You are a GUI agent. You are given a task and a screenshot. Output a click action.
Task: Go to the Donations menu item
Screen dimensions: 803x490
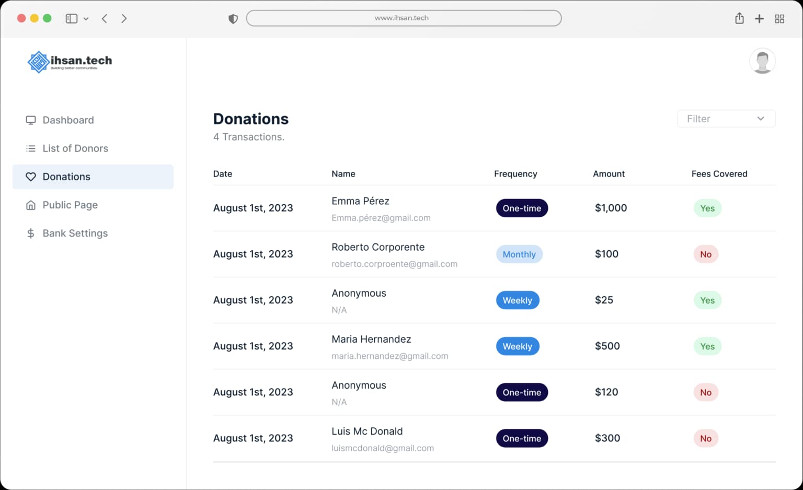[x=93, y=177]
